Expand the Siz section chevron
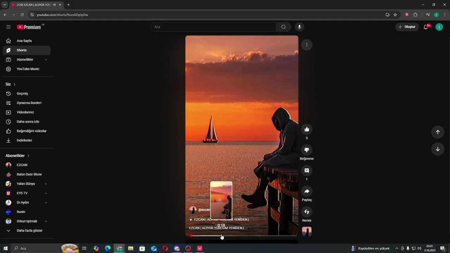 coord(14,84)
